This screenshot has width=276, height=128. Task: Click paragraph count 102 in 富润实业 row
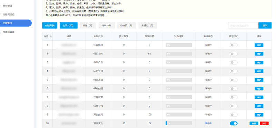coord(149,124)
